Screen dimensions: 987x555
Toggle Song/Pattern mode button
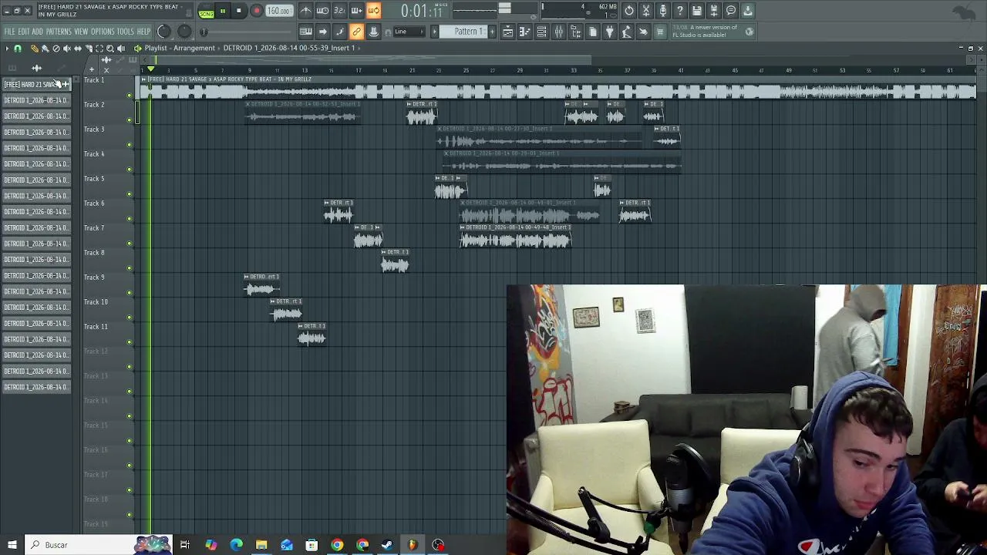[206, 11]
